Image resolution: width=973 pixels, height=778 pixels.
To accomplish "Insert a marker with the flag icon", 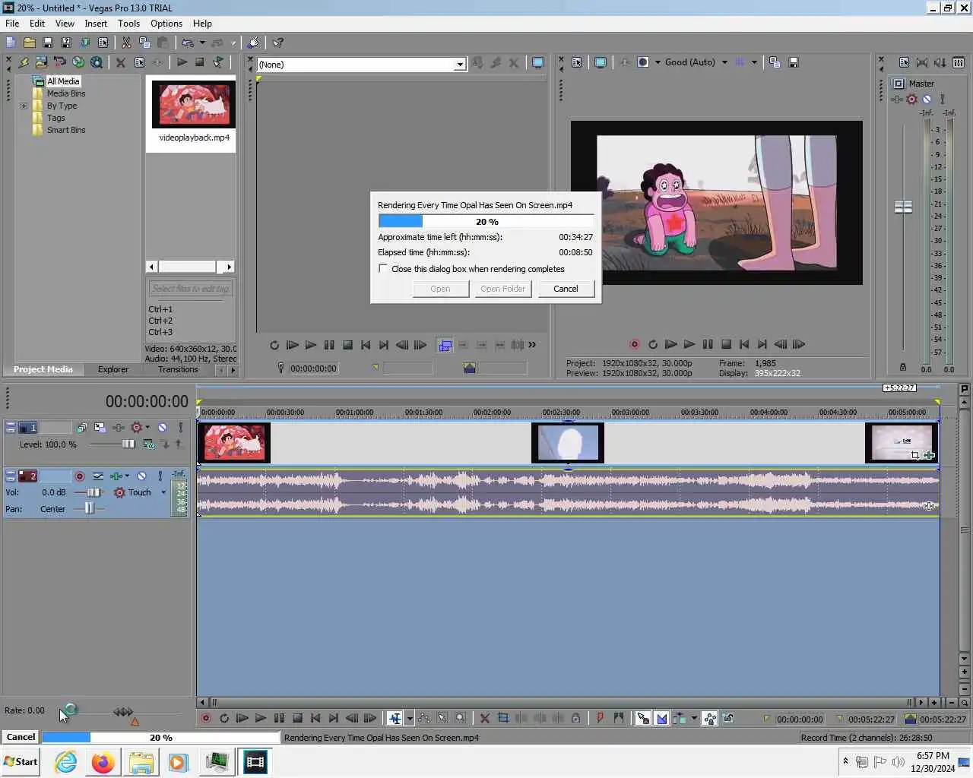I will point(600,718).
